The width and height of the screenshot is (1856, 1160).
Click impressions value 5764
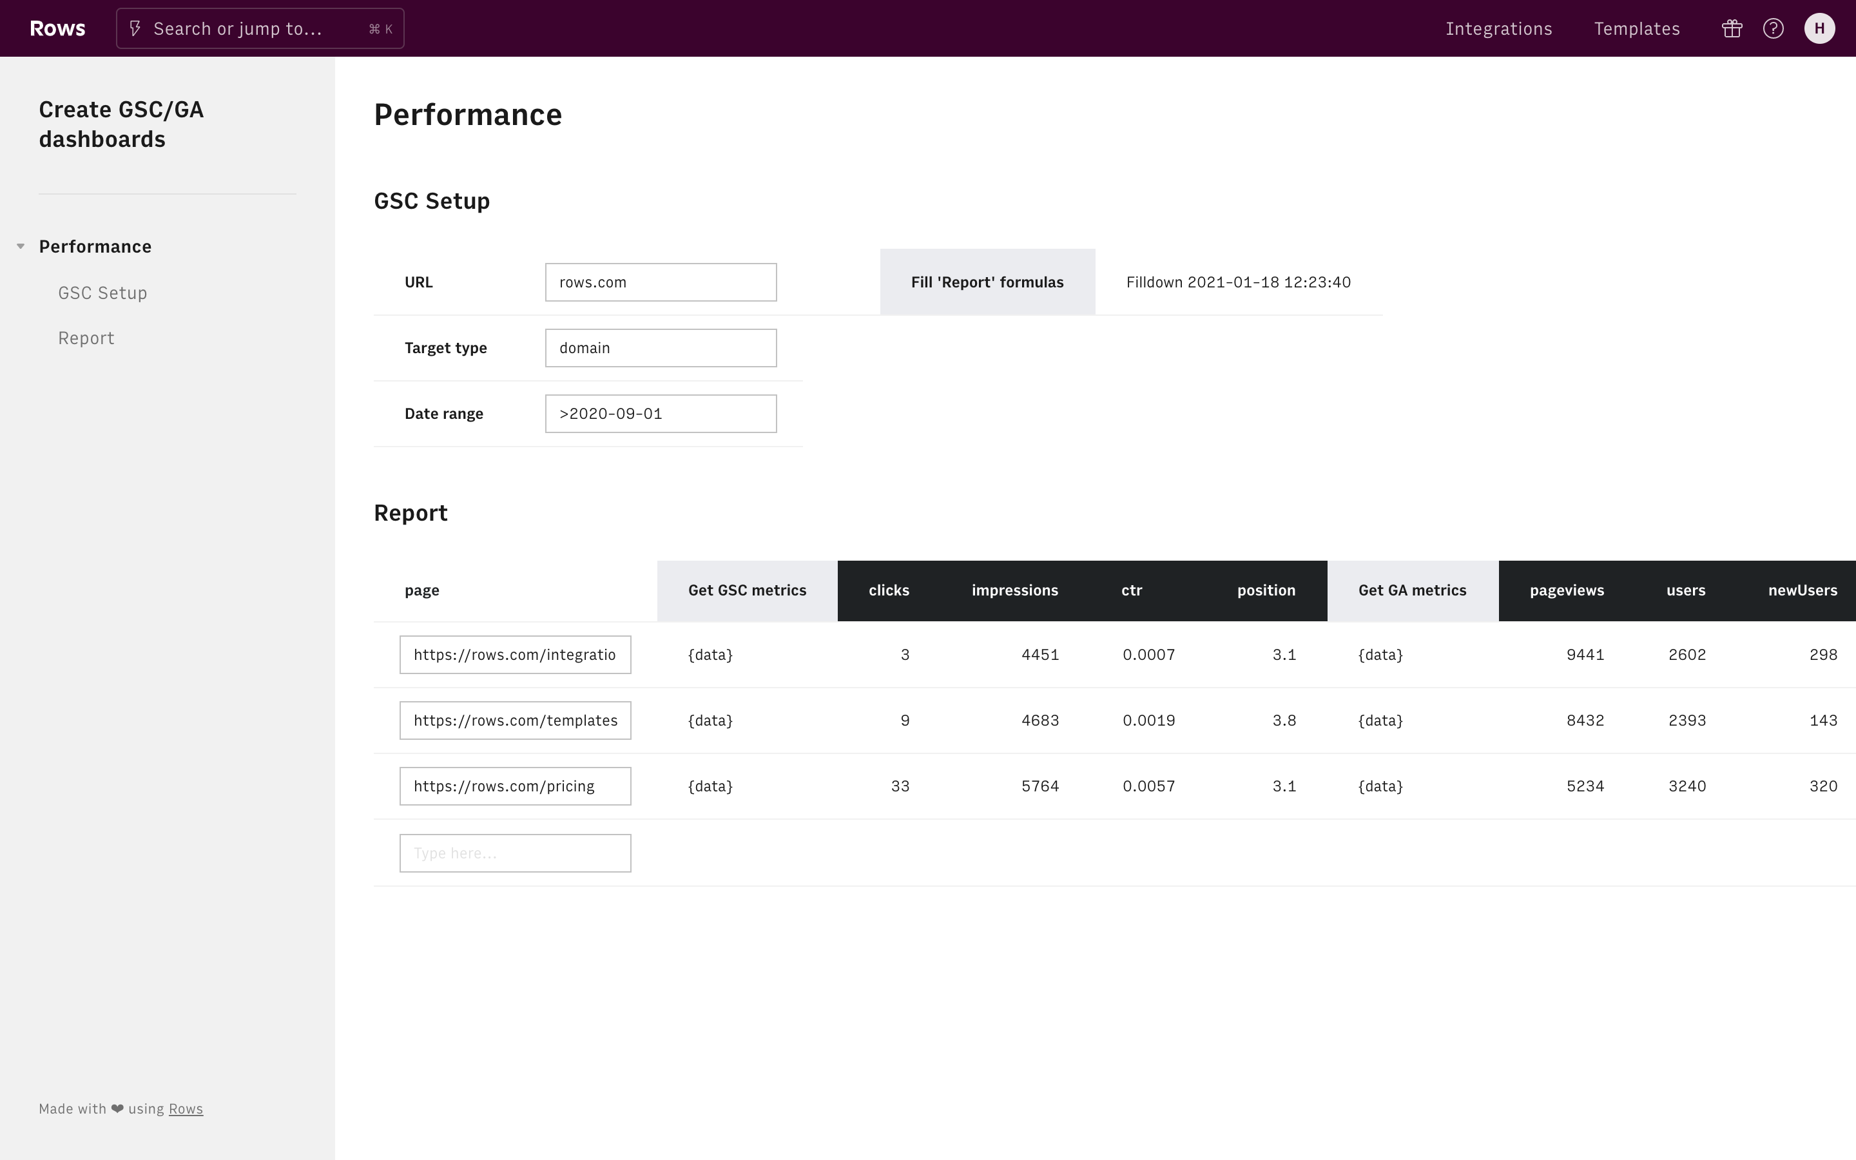pyautogui.click(x=1040, y=786)
